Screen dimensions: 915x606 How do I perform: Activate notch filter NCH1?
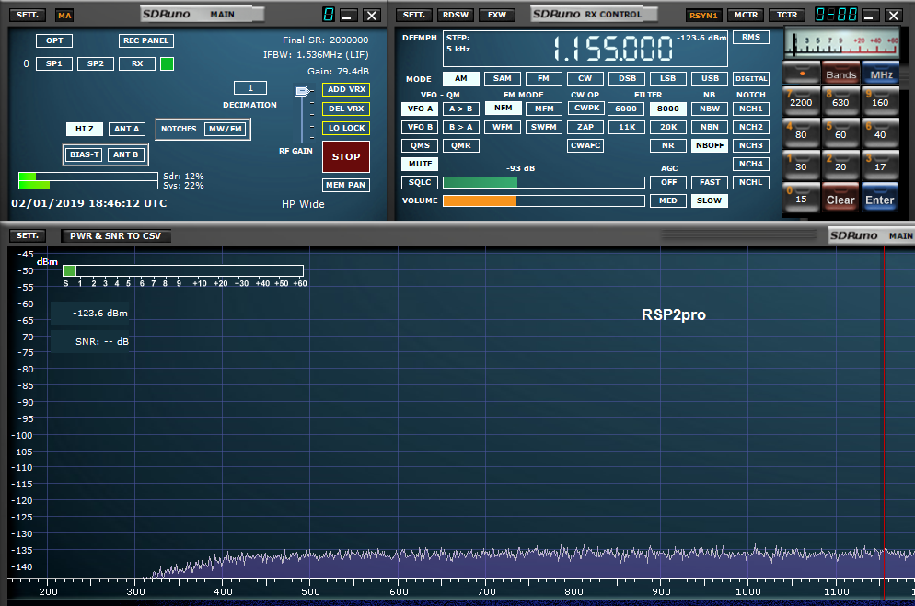(x=751, y=109)
